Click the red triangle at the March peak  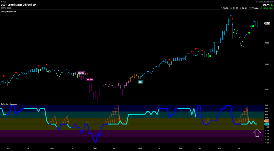coord(233,19)
